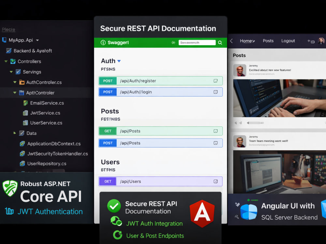Open the Posts section heading in Swagger
Viewport: 326px width, 244px height.
(x=110, y=111)
